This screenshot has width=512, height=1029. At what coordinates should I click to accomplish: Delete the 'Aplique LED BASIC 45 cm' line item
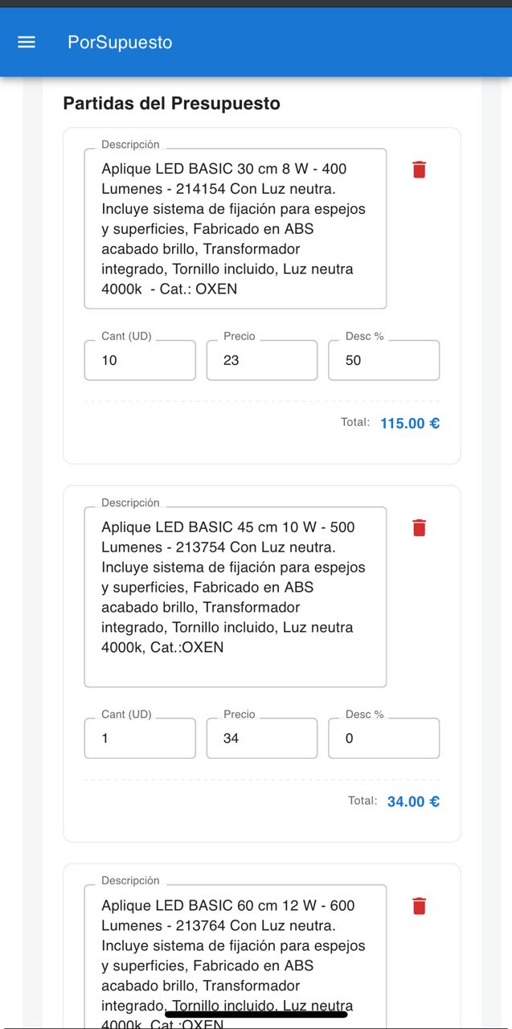(419, 528)
